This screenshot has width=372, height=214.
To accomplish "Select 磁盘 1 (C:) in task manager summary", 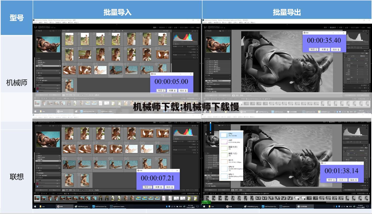I will tap(231, 154).
